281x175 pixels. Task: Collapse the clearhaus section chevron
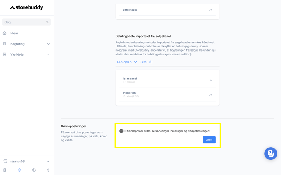point(211,10)
